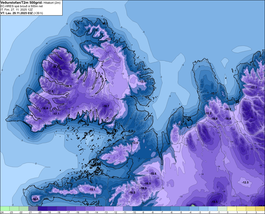Click the title 'Veðurstofan/T2m 500grid' in the header
The image size is (265, 214).
pos(22,3)
